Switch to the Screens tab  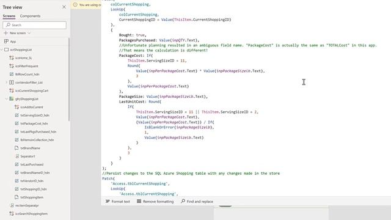pos(9,16)
